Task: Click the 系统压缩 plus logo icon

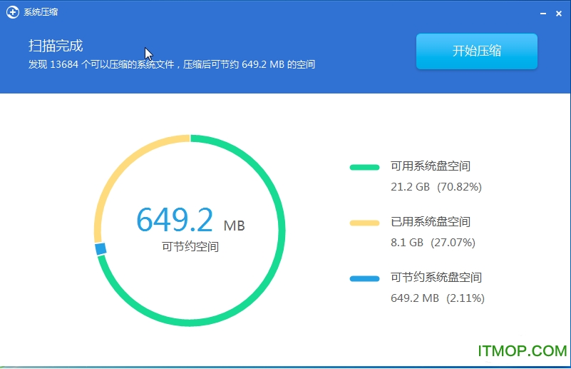Action: click(13, 12)
